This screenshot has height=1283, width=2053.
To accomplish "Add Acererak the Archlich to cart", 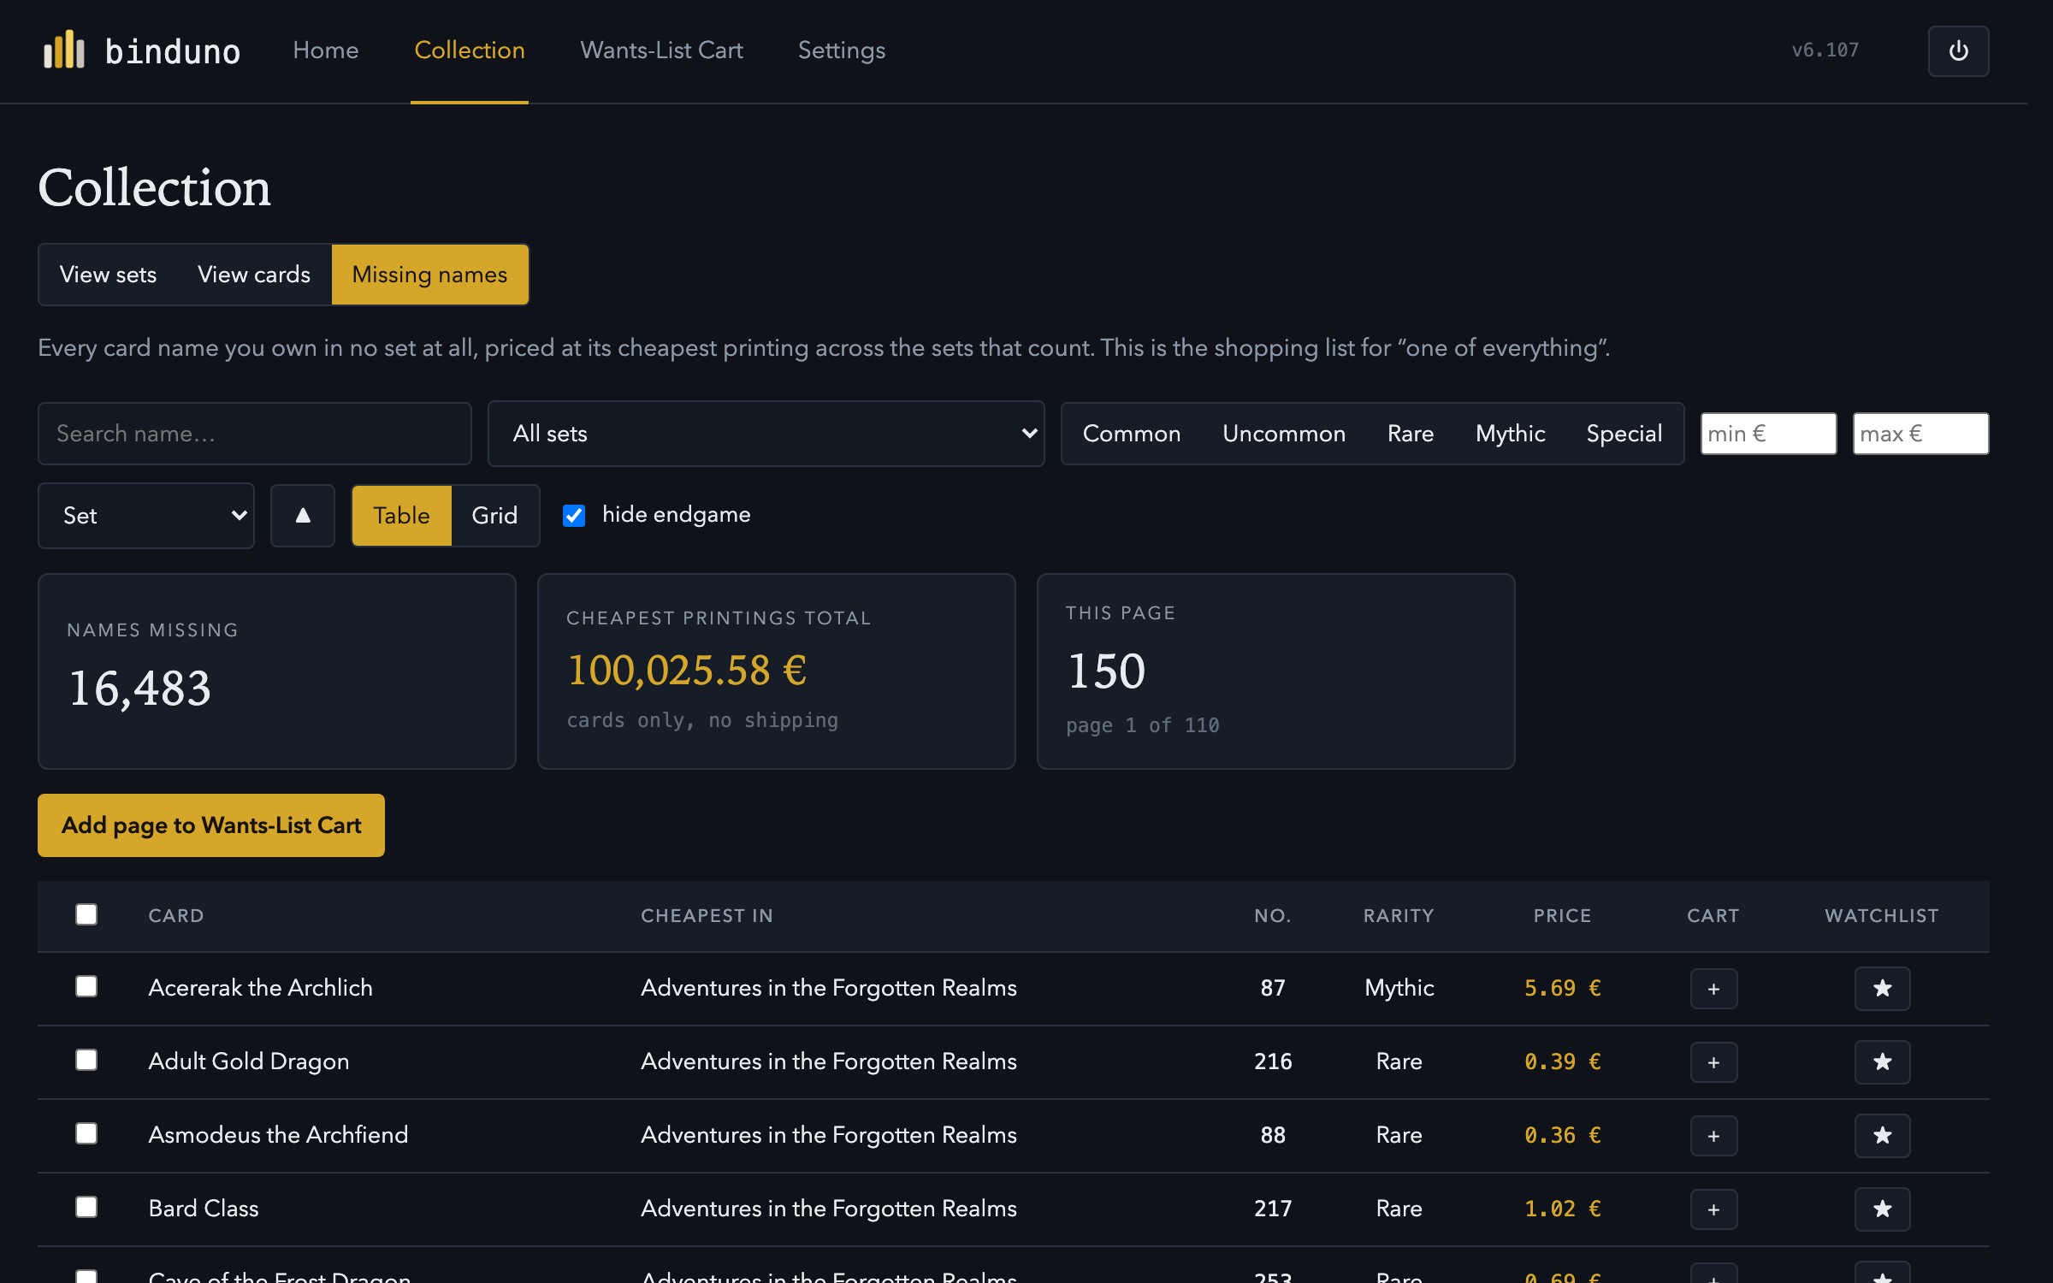I will (x=1713, y=989).
